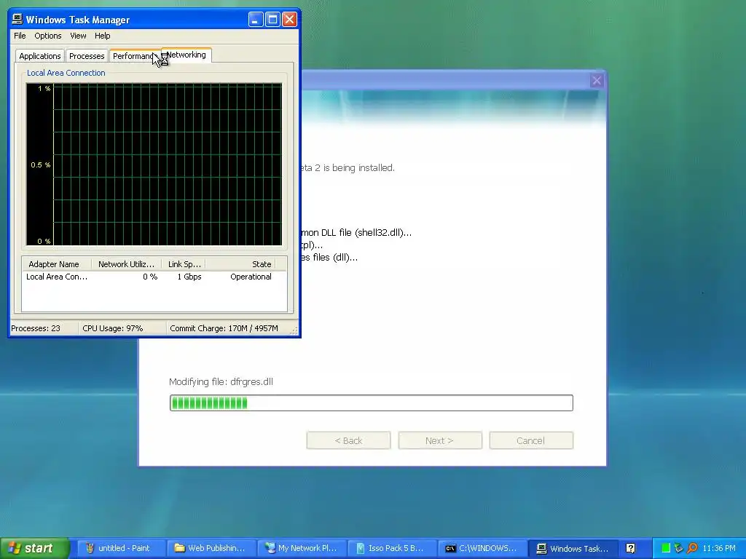Switch to the Performance tab
The image size is (746, 559).
134,56
